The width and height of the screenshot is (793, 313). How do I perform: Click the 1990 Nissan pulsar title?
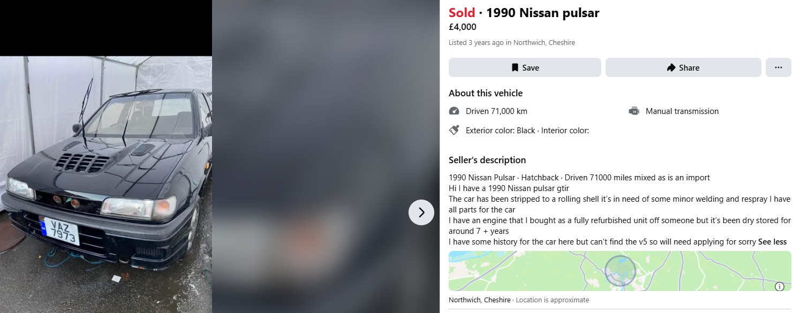pos(543,13)
